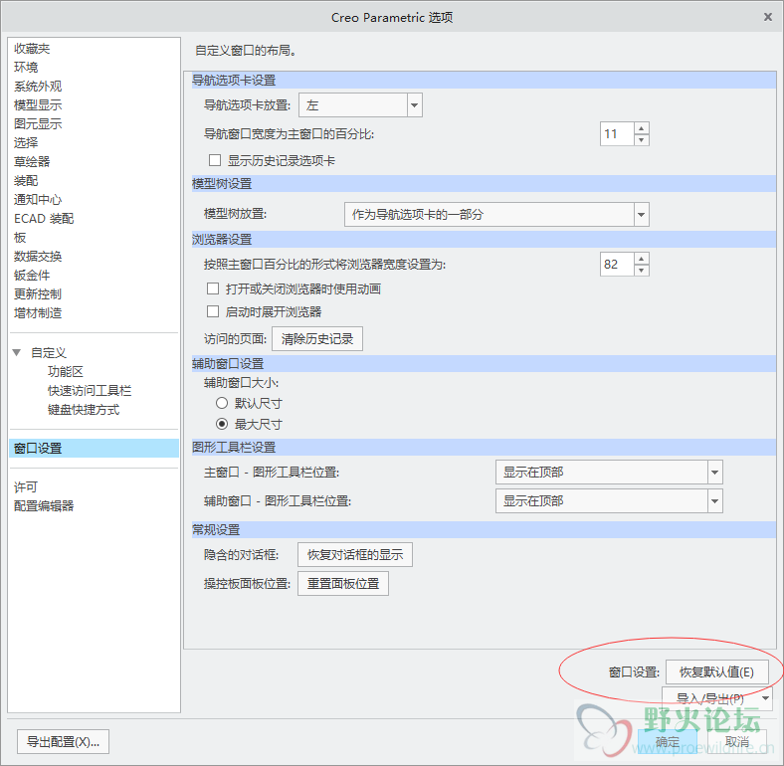Decrease browser width percentage value
This screenshot has height=766, width=784.
point(642,270)
